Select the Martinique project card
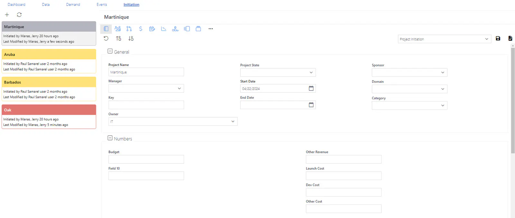This screenshot has width=515, height=218. pos(49,33)
